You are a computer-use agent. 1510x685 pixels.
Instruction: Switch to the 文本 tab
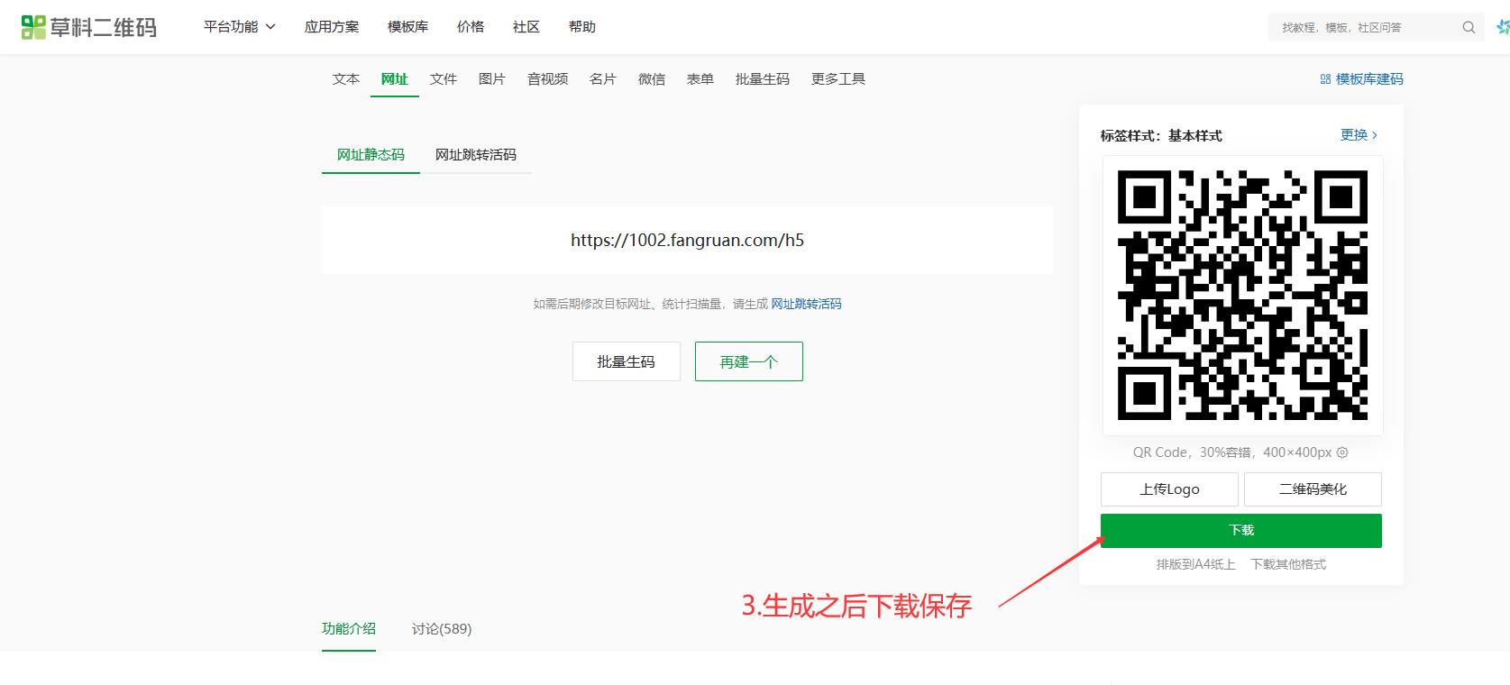click(x=346, y=79)
